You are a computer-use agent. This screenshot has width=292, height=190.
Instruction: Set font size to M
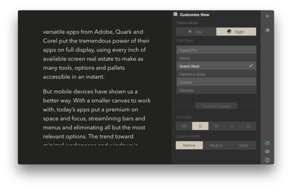click(x=216, y=126)
